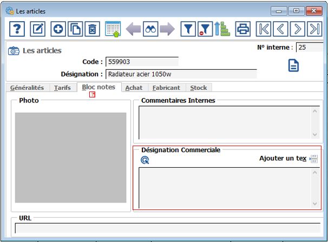Click Commentaires Internes scrollbar up arrow
328x242 pixels.
[315, 112]
